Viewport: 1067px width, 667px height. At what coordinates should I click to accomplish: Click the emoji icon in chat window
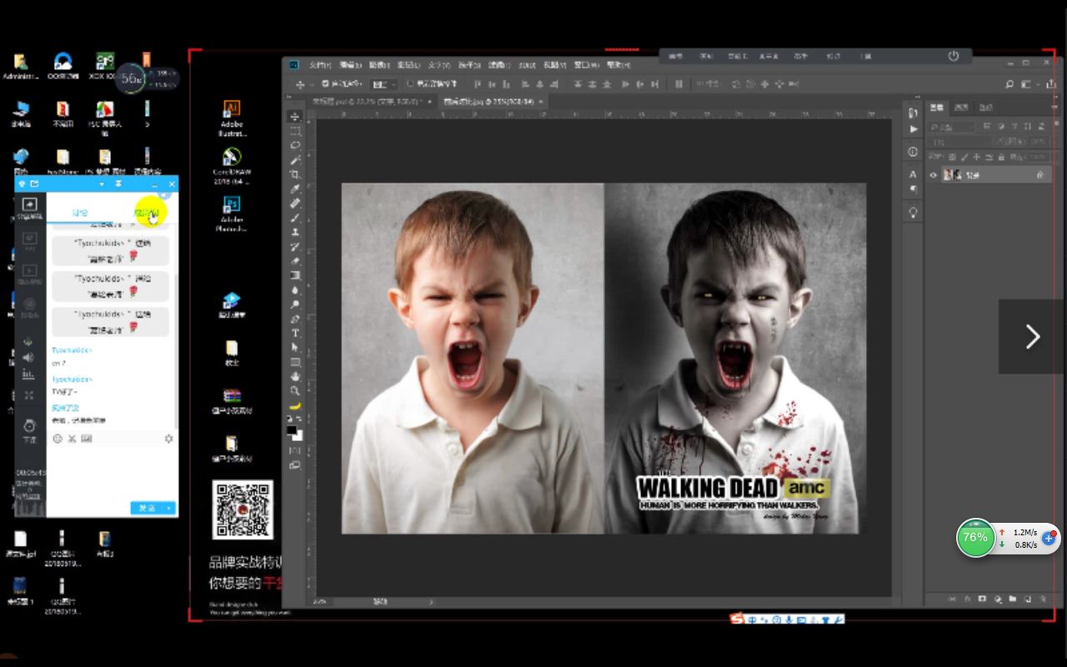(x=58, y=439)
